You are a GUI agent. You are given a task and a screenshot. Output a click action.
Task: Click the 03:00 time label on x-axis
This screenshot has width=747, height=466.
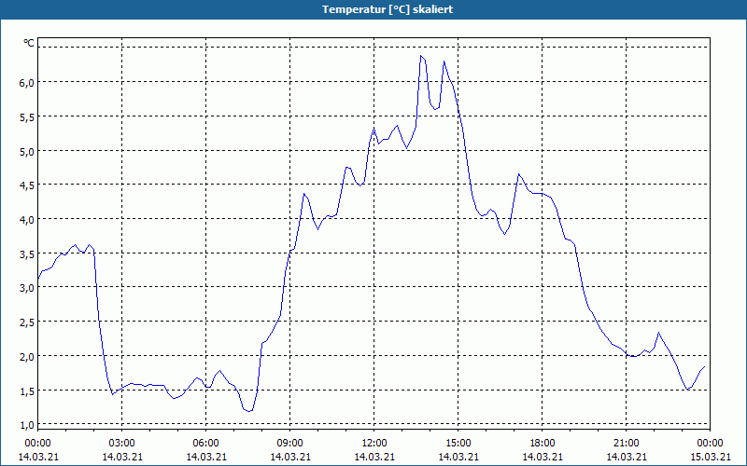[x=122, y=444]
